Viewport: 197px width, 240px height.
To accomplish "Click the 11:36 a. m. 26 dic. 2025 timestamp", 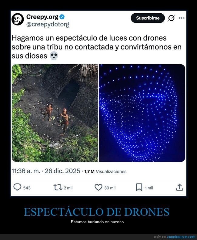I will point(46,171).
